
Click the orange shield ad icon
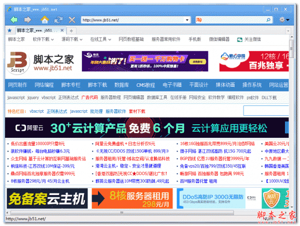271,199
